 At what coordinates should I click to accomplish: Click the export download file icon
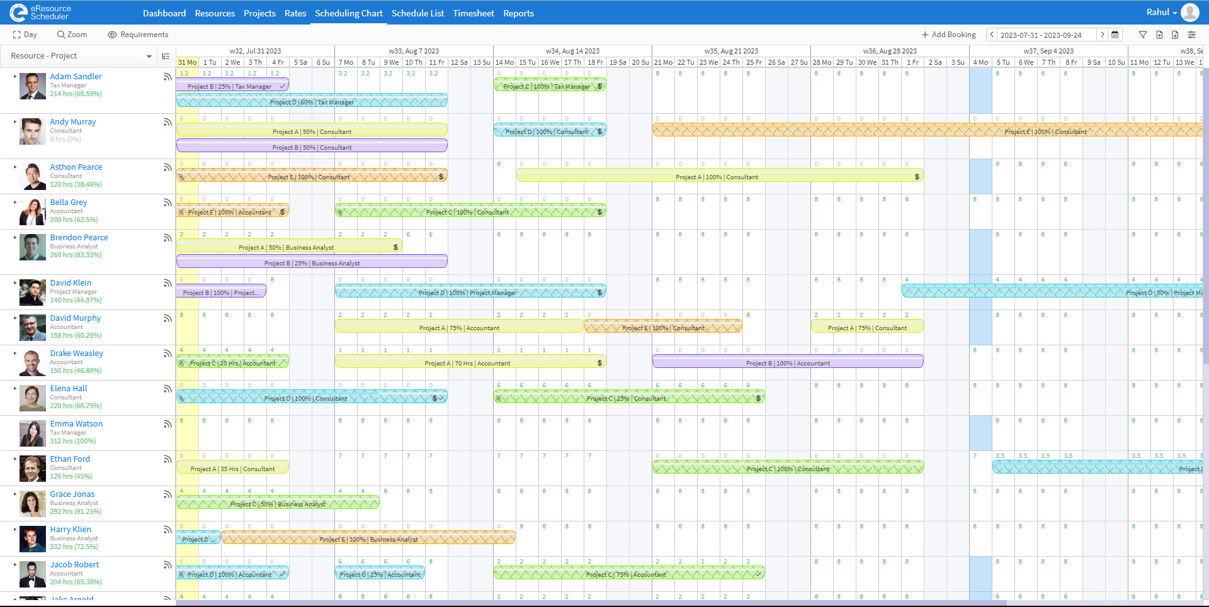coord(1175,35)
